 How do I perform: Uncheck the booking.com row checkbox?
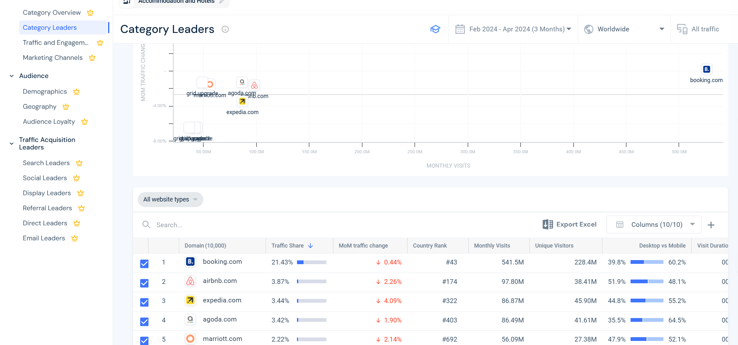coord(144,264)
